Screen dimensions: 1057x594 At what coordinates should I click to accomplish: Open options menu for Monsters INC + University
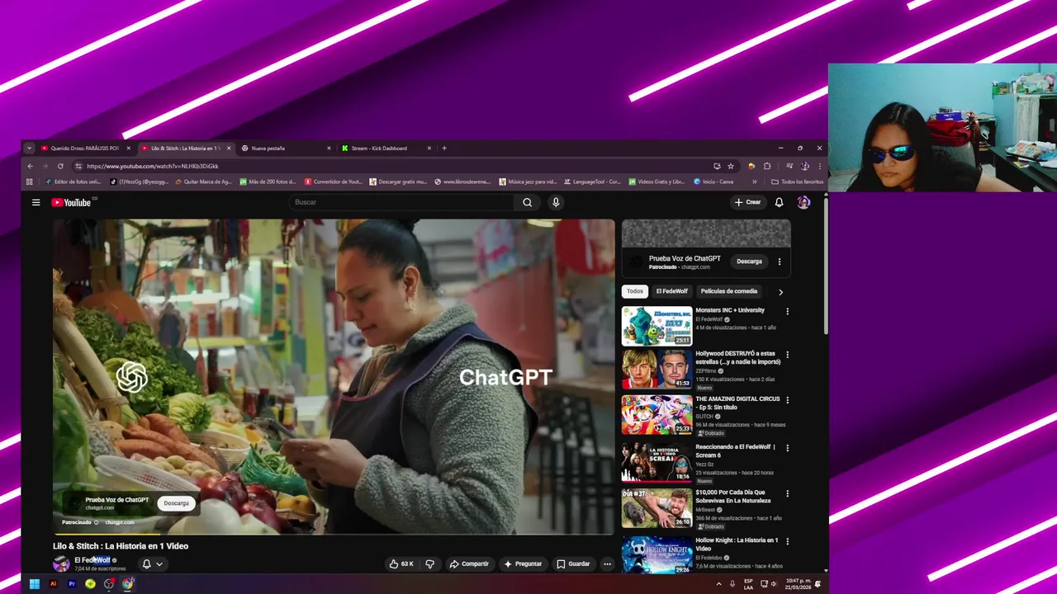point(787,312)
